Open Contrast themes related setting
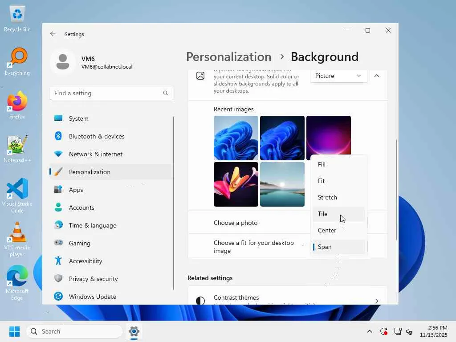The width and height of the screenshot is (456, 342). pyautogui.click(x=287, y=296)
